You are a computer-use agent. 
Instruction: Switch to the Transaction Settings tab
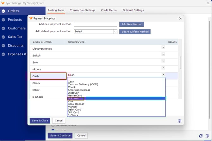point(82,10)
